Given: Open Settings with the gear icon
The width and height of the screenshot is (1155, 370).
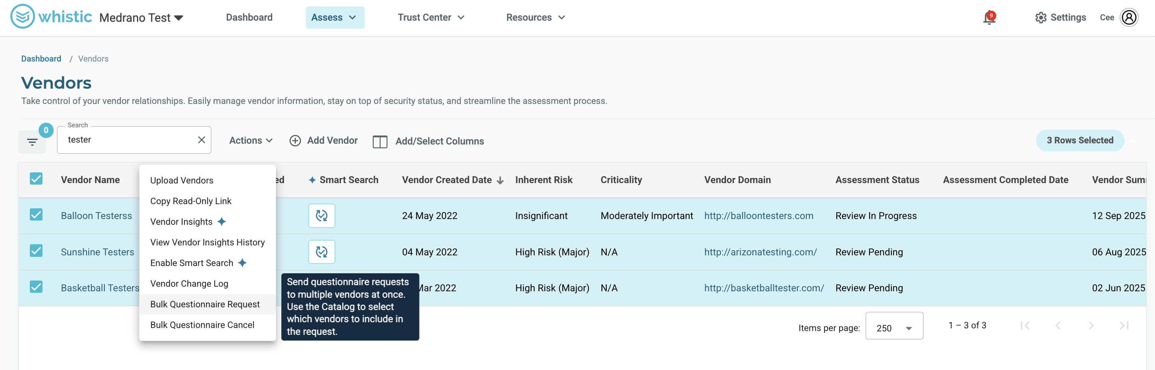Looking at the screenshot, I should tap(1041, 18).
